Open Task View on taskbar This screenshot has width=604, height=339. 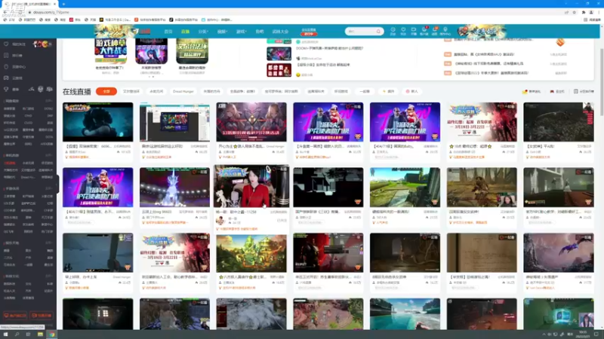click(28, 334)
